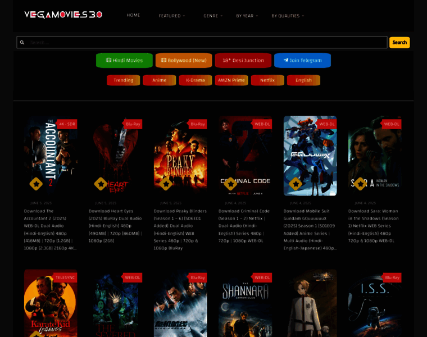
Task: Open the untagged anime character poster
Action: pos(310,303)
